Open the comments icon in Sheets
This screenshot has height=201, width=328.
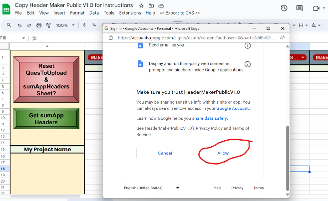(x=300, y=8)
